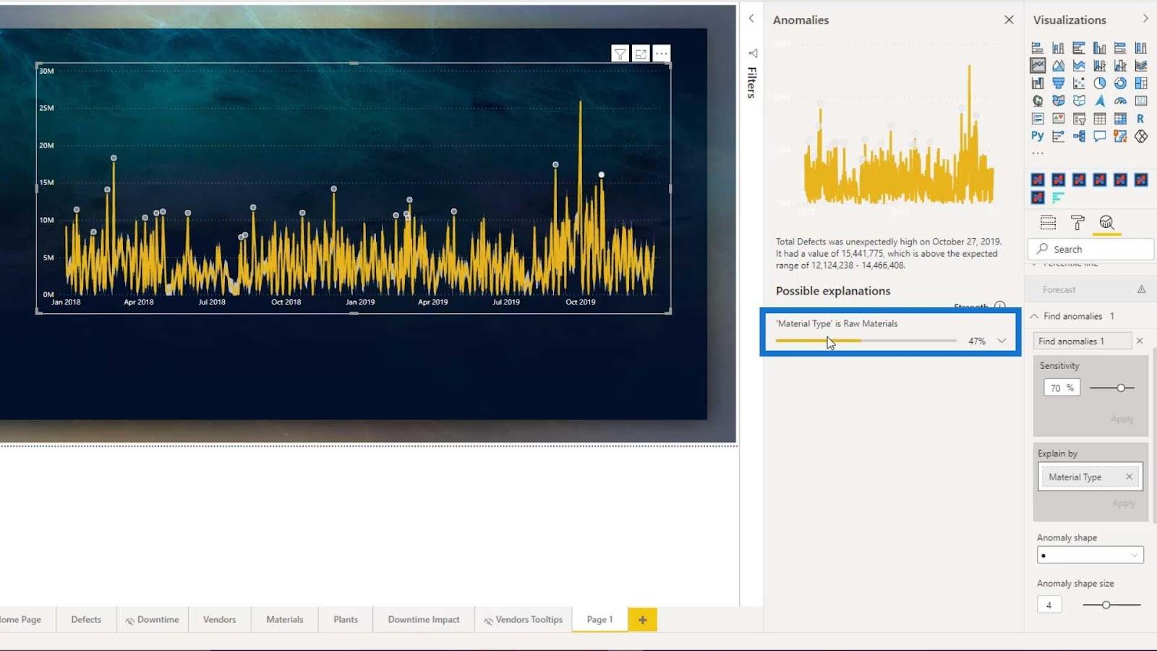Select the scatter chart visual
This screenshot has width=1157, height=651.
click(x=1079, y=83)
